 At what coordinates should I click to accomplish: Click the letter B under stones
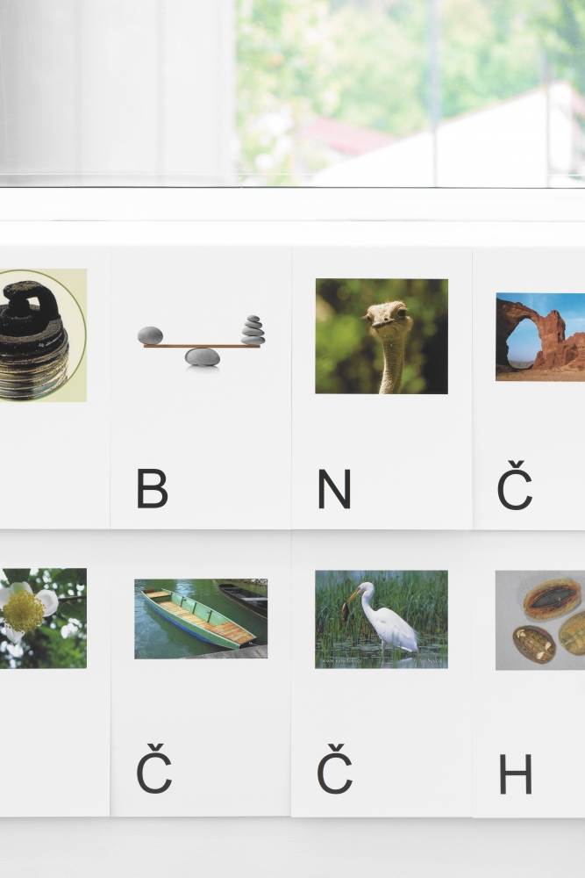(x=152, y=488)
